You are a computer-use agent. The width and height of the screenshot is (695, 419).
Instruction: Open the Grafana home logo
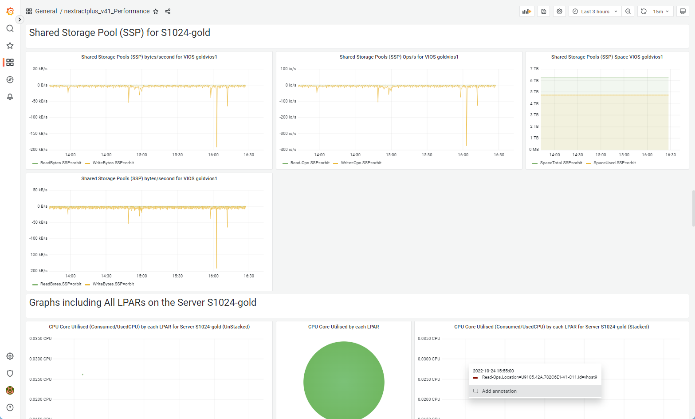pyautogui.click(x=10, y=11)
